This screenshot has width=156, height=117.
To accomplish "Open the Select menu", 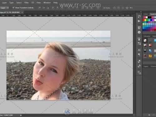I will (x=19, y=3).
